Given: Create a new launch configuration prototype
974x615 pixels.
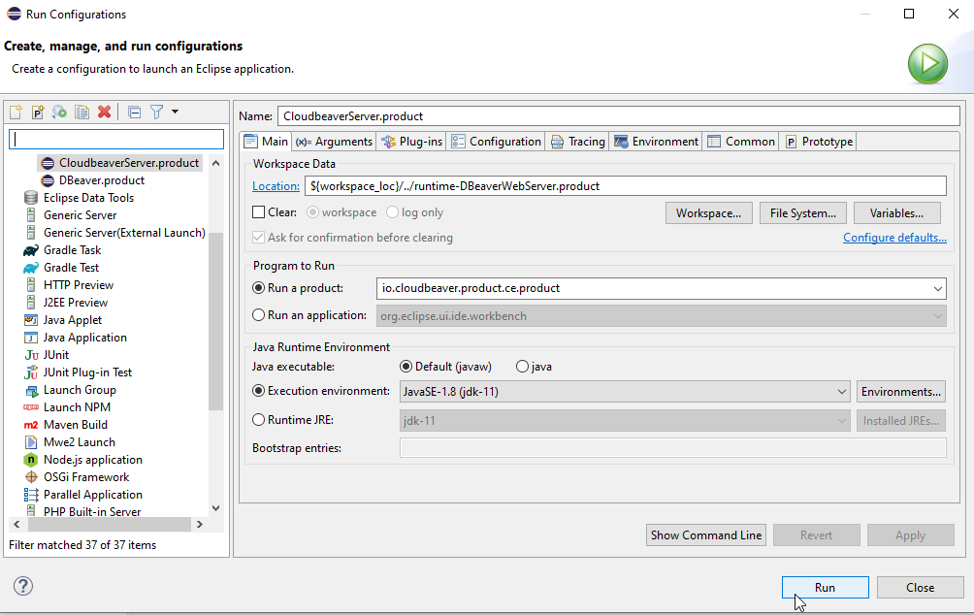Looking at the screenshot, I should (37, 113).
